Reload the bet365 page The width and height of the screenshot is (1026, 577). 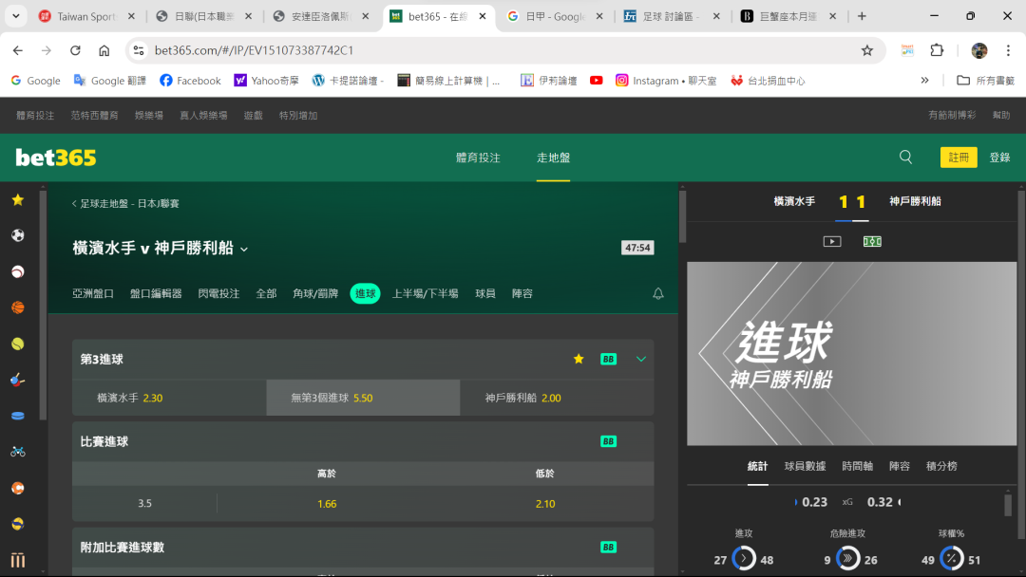tap(75, 50)
